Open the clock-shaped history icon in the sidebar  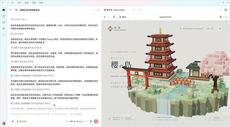4,22
